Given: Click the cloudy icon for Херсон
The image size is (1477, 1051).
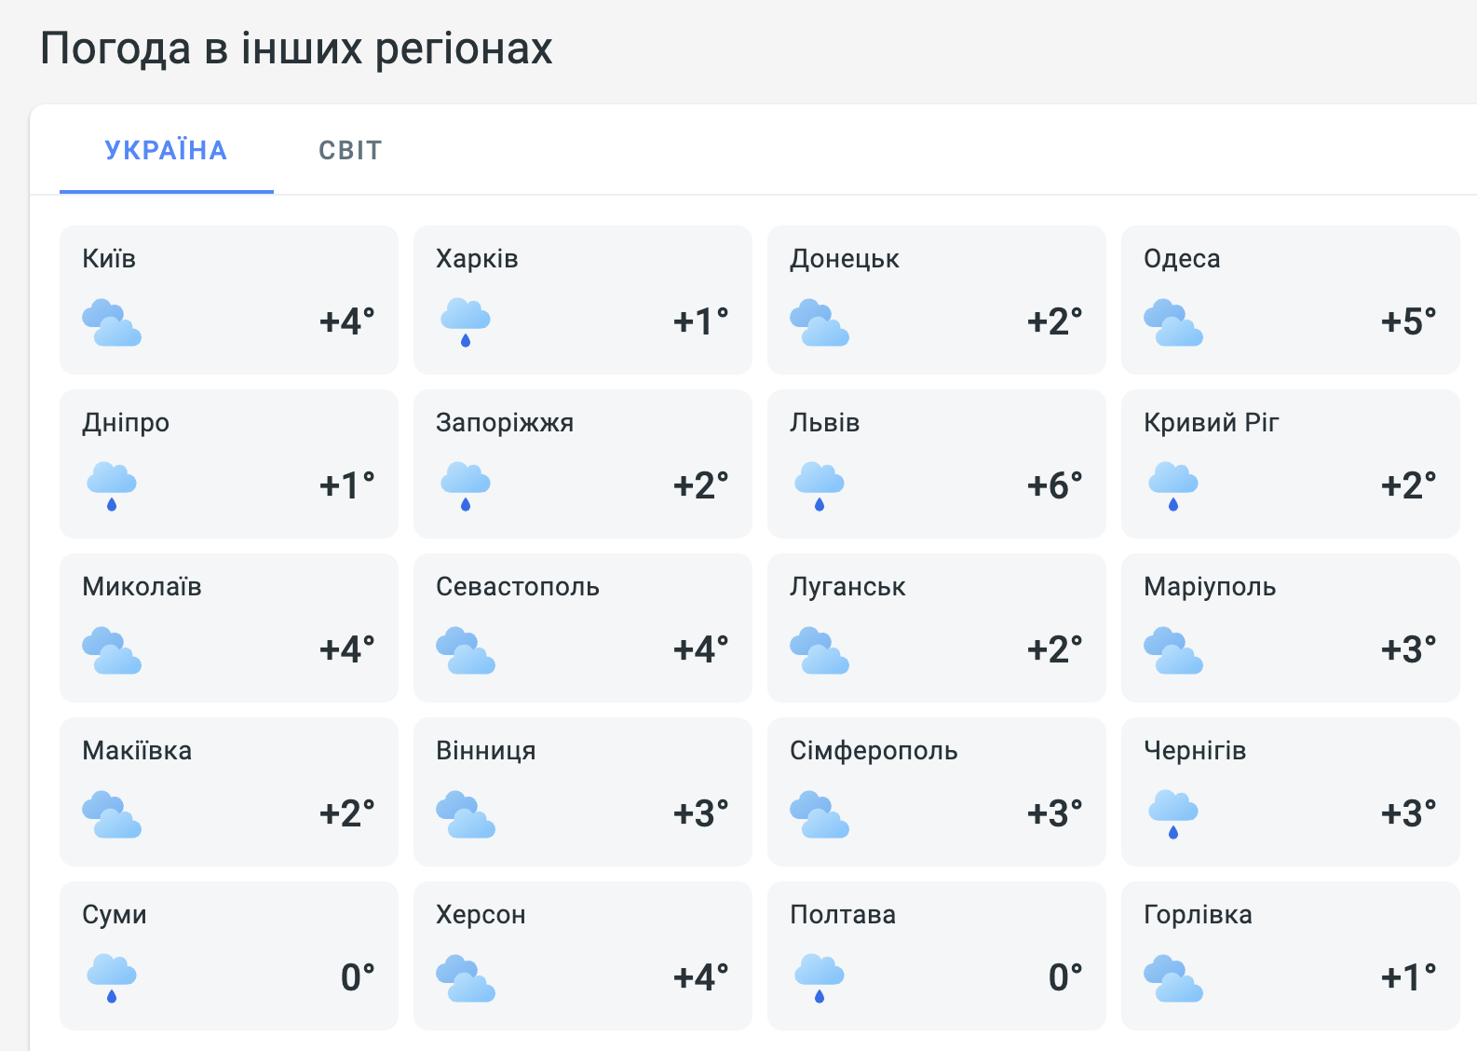Looking at the screenshot, I should (466, 978).
